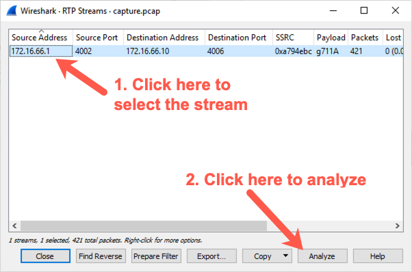Click the horizontal scrollbar right arrow
Viewport: 412px width, 272px height.
coord(397,226)
